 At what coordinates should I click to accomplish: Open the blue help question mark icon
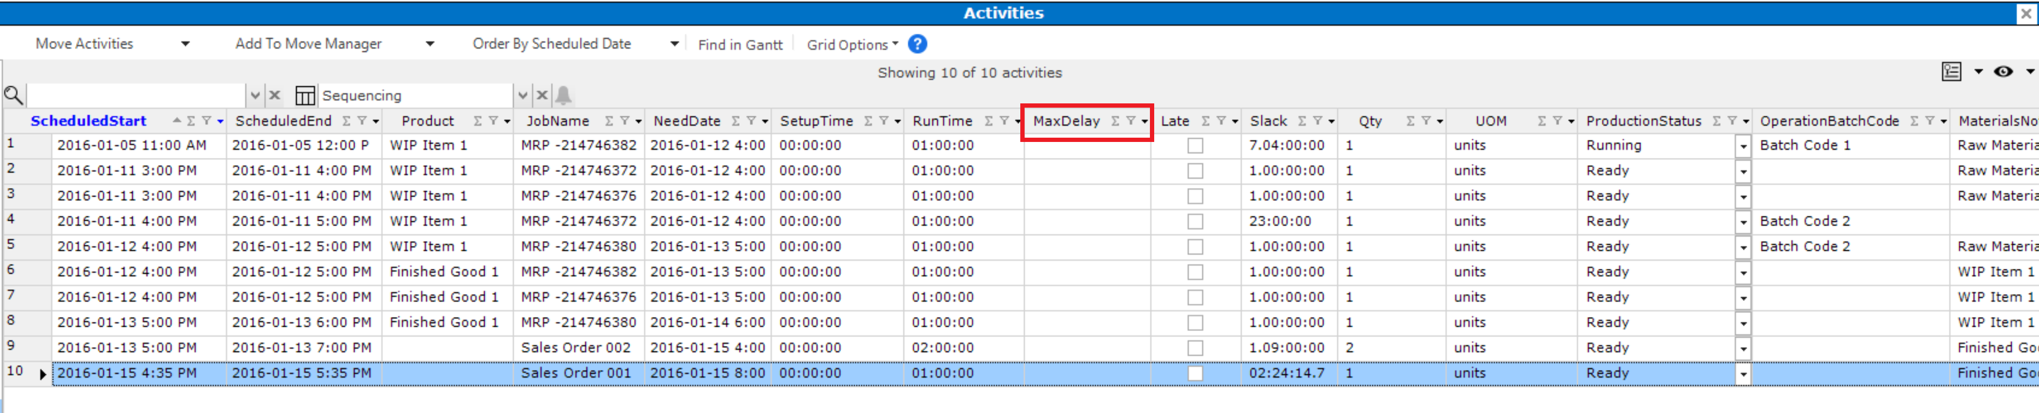click(917, 44)
